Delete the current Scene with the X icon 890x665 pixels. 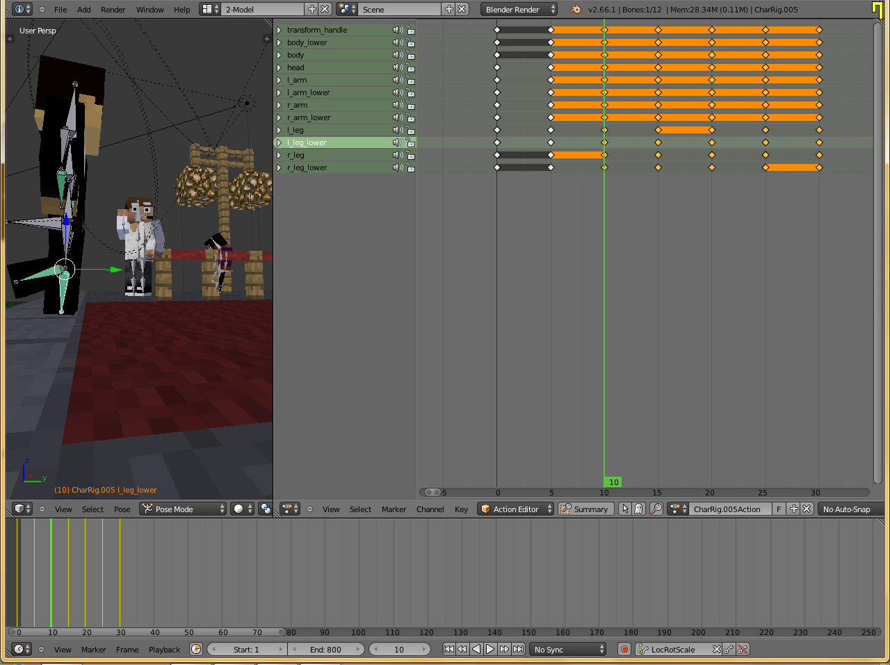462,9
